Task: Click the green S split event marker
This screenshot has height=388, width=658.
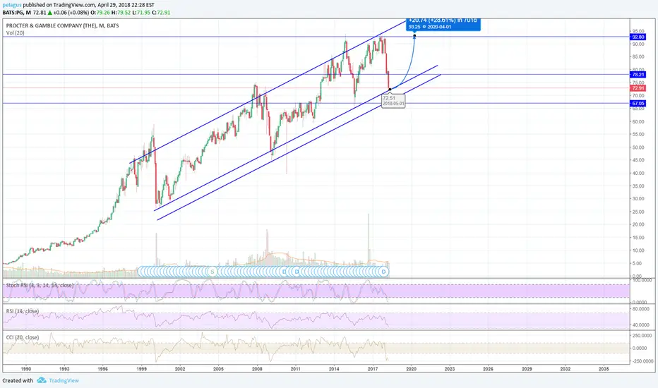Action: tap(213, 272)
